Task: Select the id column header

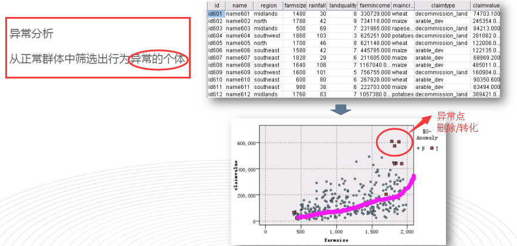Action: click(x=217, y=6)
